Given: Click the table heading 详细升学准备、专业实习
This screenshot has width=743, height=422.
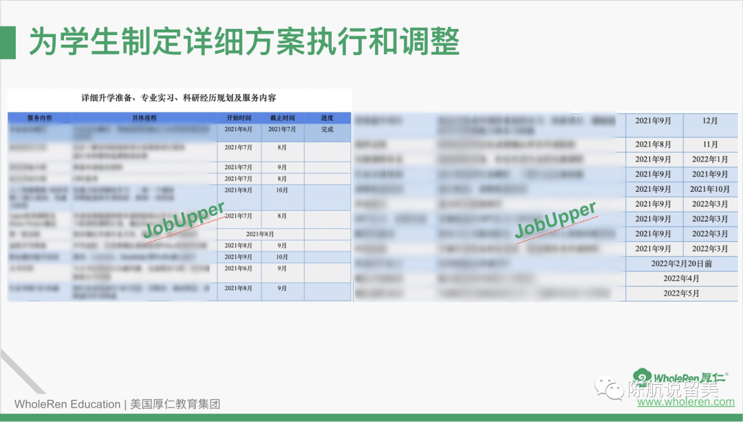Looking at the screenshot, I should pos(179,98).
